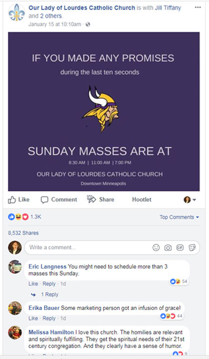Click the reaction emojis next to 1.3K

click(18, 217)
